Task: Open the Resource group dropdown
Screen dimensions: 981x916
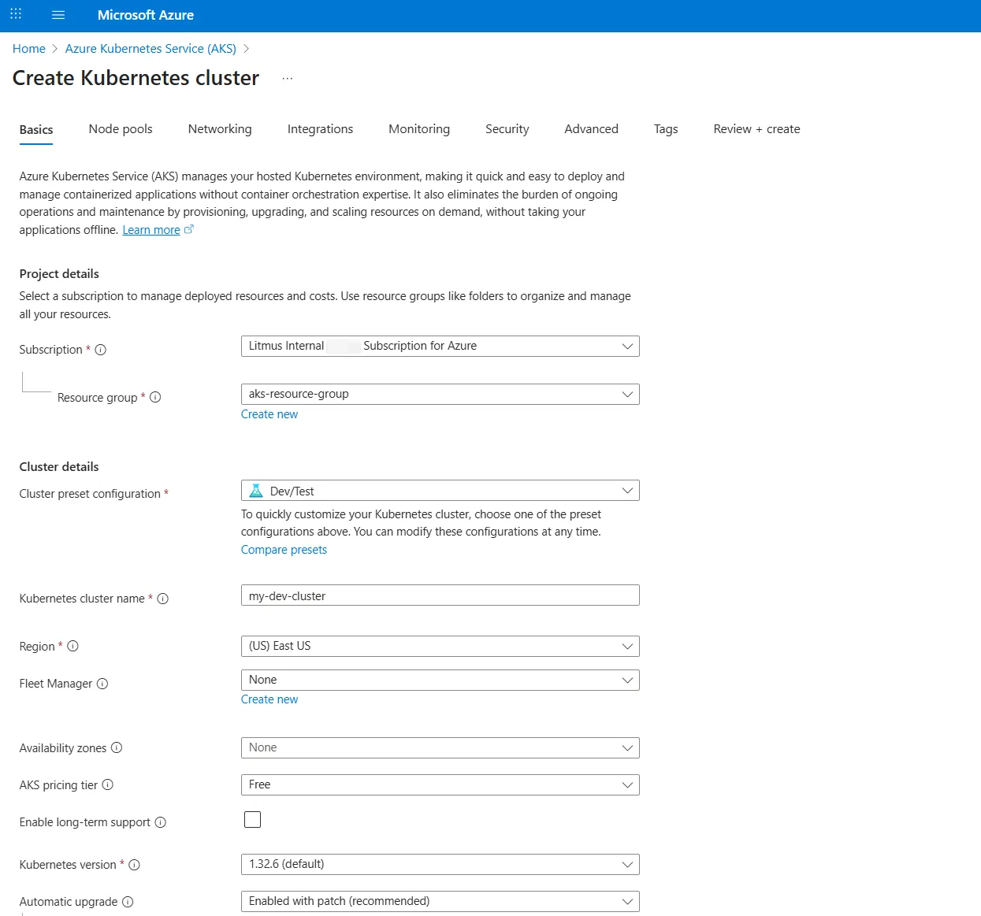Action: (440, 395)
